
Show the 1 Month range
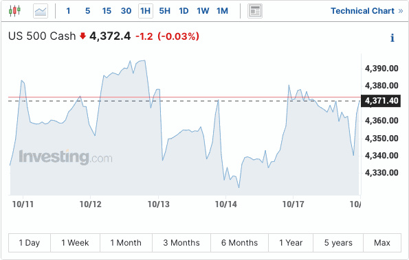point(126,243)
